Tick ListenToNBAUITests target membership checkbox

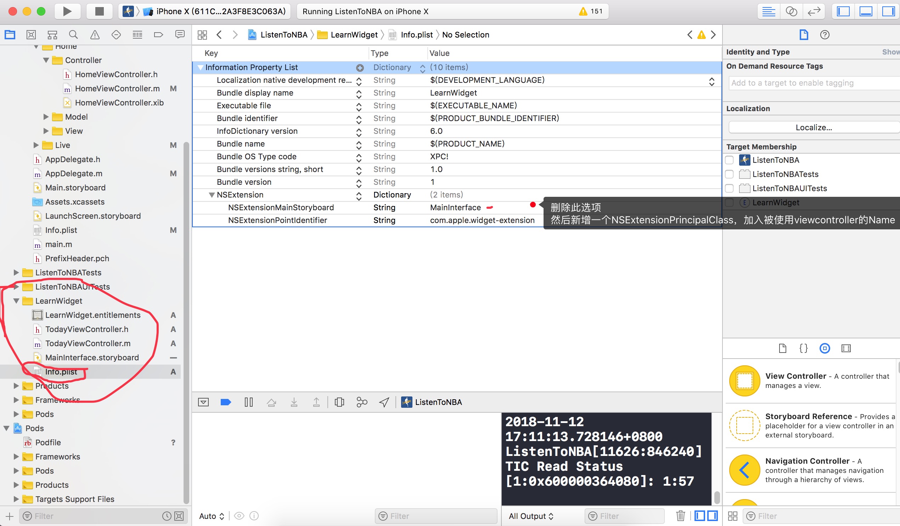pyautogui.click(x=729, y=188)
